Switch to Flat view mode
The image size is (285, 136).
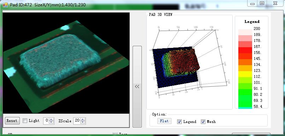(x=164, y=121)
